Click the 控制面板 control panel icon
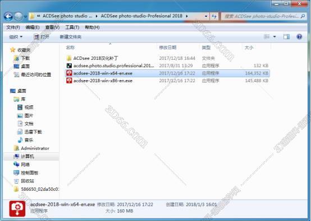 click(16, 173)
